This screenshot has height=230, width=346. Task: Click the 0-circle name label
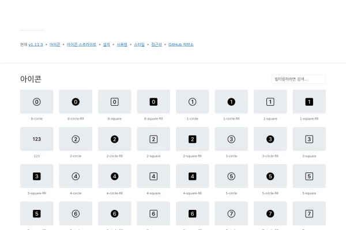pyautogui.click(x=37, y=118)
